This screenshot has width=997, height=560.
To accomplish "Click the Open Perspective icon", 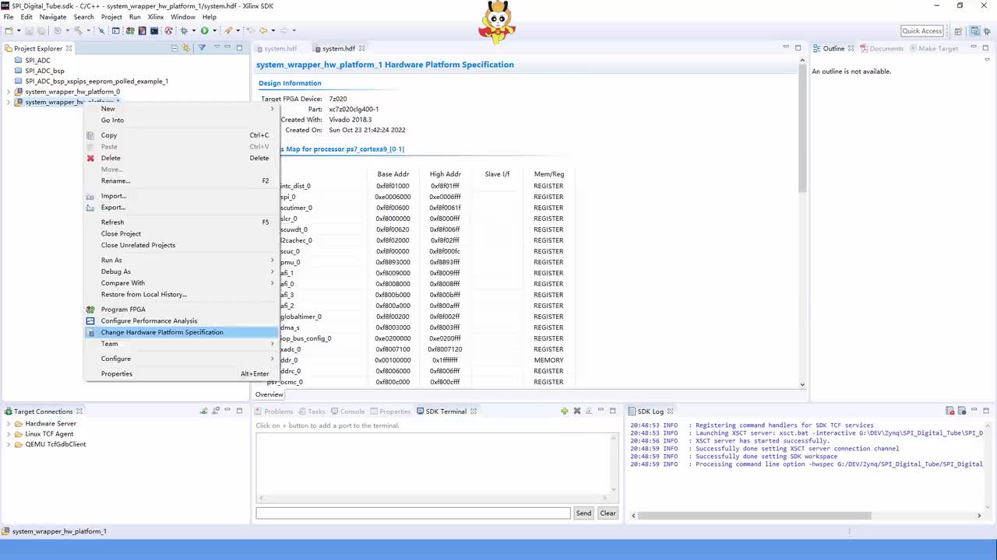I will (958, 31).
